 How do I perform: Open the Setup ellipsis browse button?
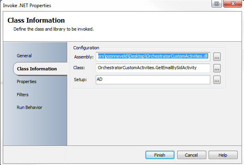pyautogui.click(x=217, y=80)
